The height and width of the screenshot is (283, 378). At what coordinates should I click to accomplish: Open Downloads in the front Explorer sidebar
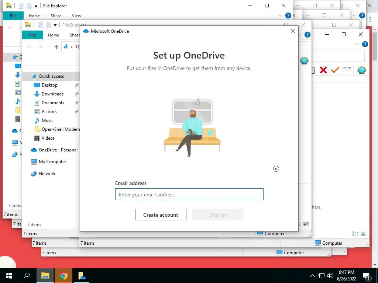coord(52,94)
